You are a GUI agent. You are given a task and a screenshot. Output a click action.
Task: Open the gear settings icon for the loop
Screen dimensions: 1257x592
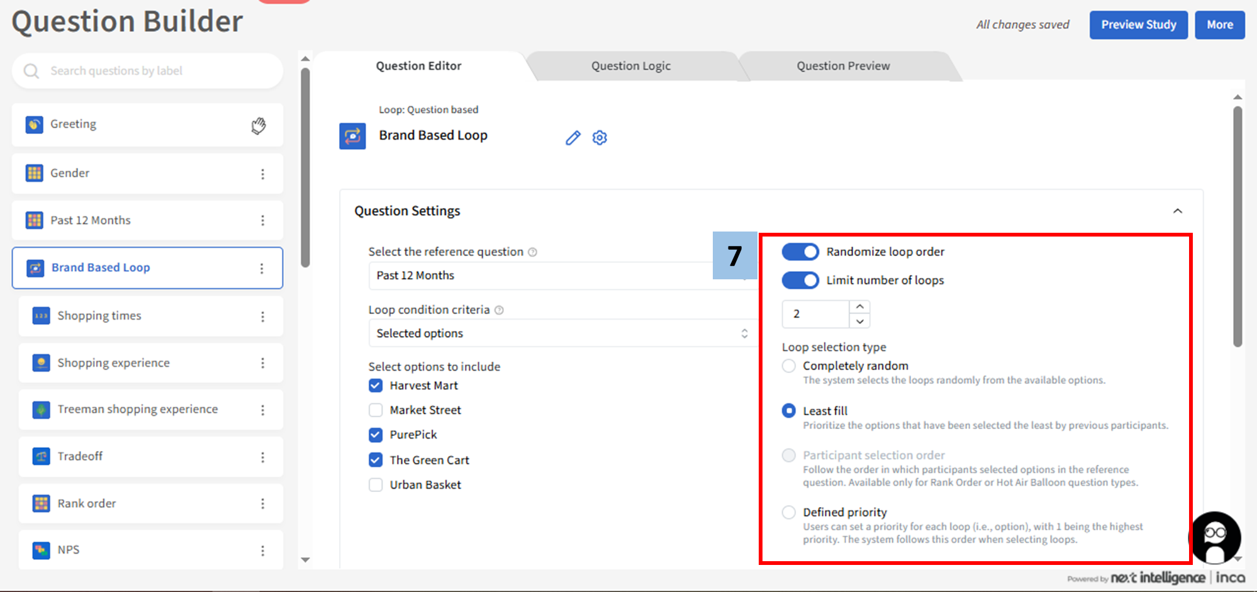click(x=600, y=138)
